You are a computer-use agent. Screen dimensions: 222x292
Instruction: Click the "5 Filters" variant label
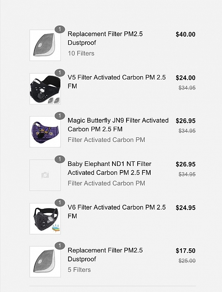click(79, 270)
